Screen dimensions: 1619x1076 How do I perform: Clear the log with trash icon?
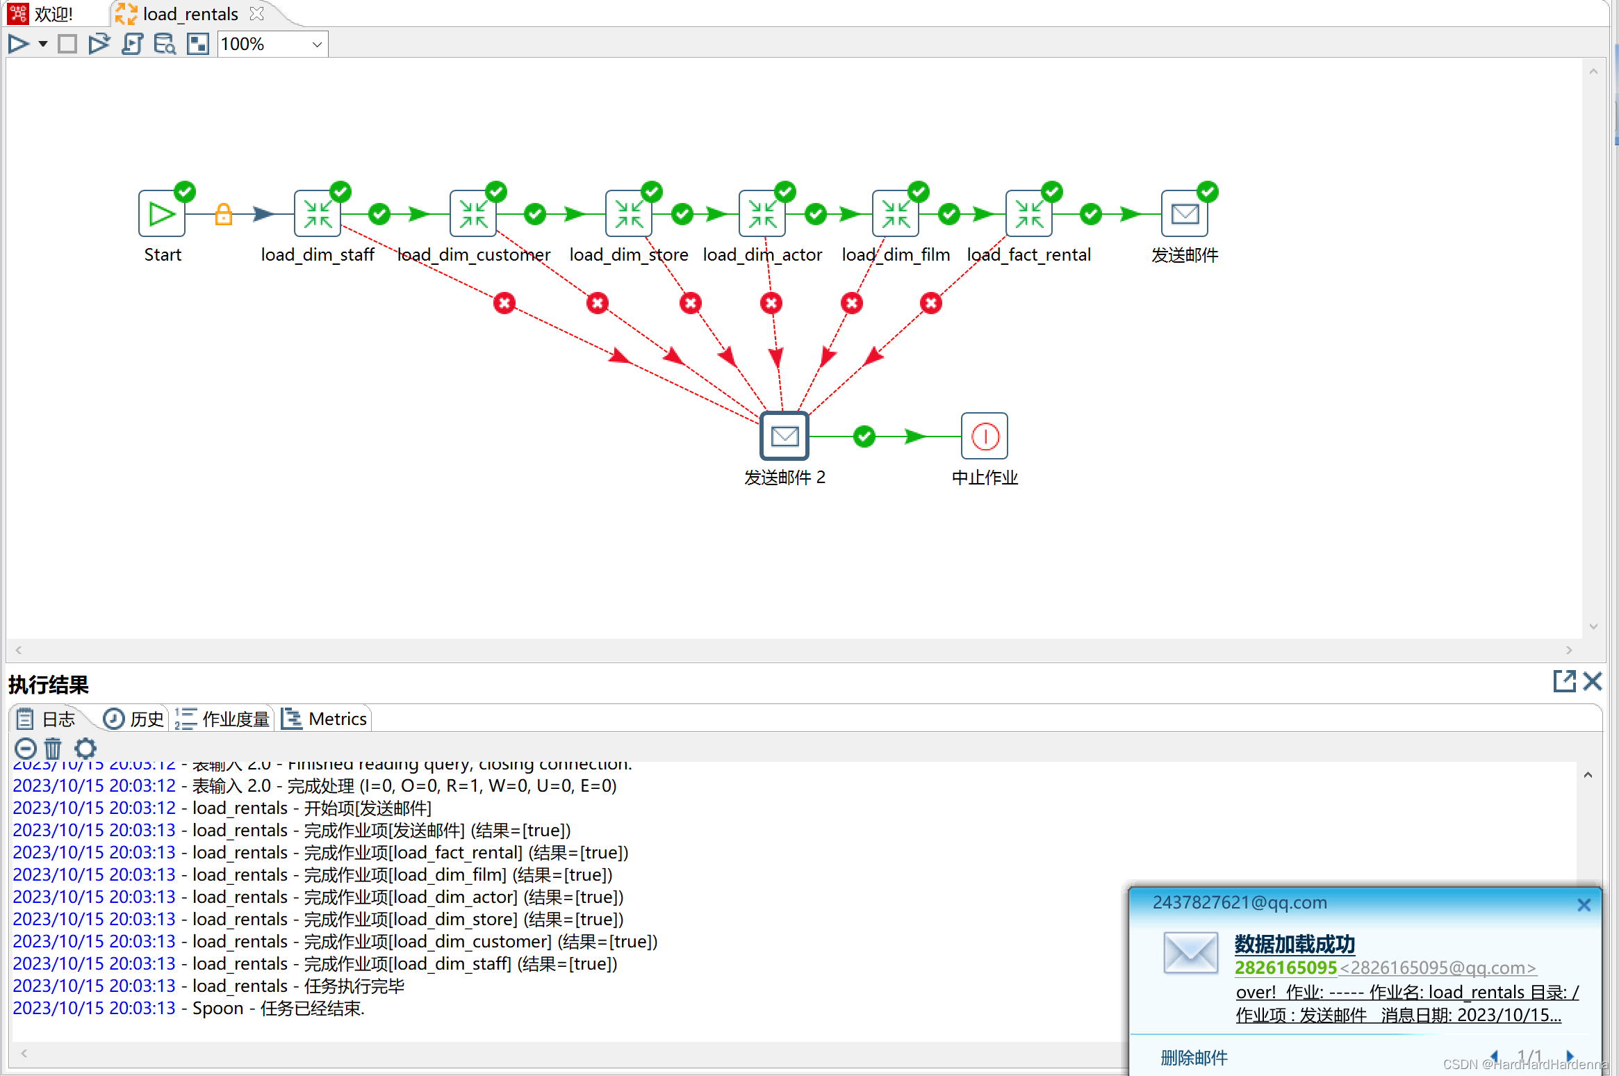pyautogui.click(x=53, y=749)
